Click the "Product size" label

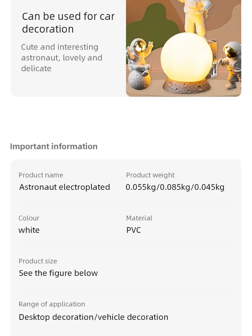38,261
